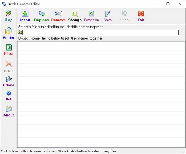
Task: Click the Change case icon
Action: pyautogui.click(x=75, y=14)
